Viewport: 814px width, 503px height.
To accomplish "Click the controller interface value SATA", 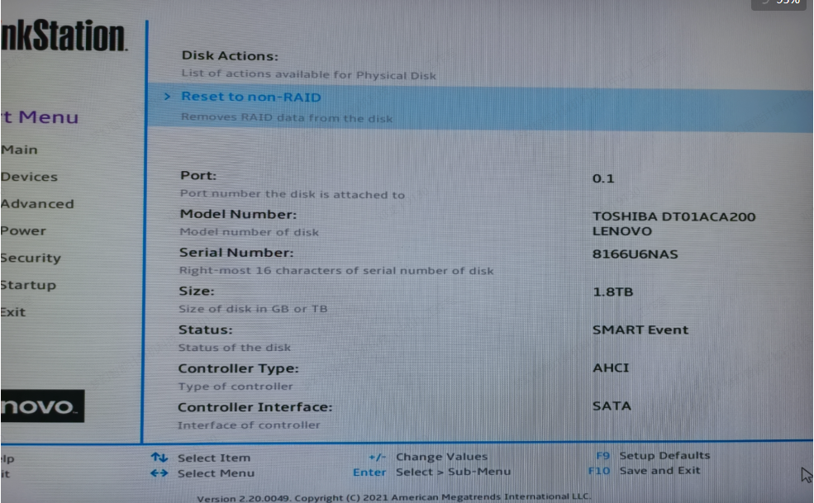I will (x=612, y=406).
